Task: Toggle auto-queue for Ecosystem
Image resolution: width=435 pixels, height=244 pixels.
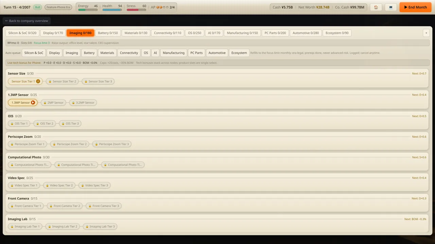Action: (x=239, y=53)
